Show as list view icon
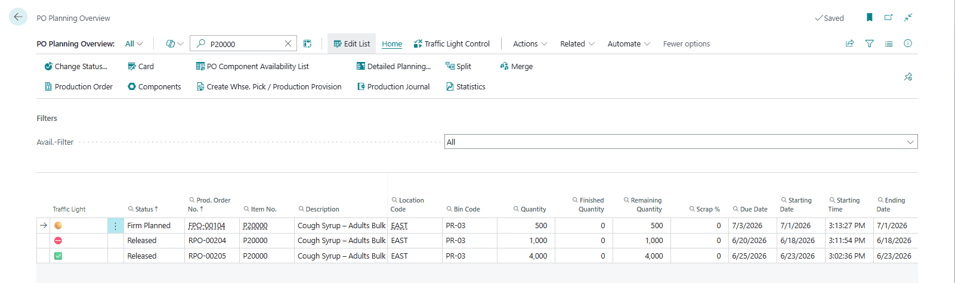Screen dimensions: 955x283 (889, 43)
